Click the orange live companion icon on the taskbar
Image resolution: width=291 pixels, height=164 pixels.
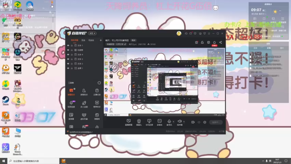(63, 161)
